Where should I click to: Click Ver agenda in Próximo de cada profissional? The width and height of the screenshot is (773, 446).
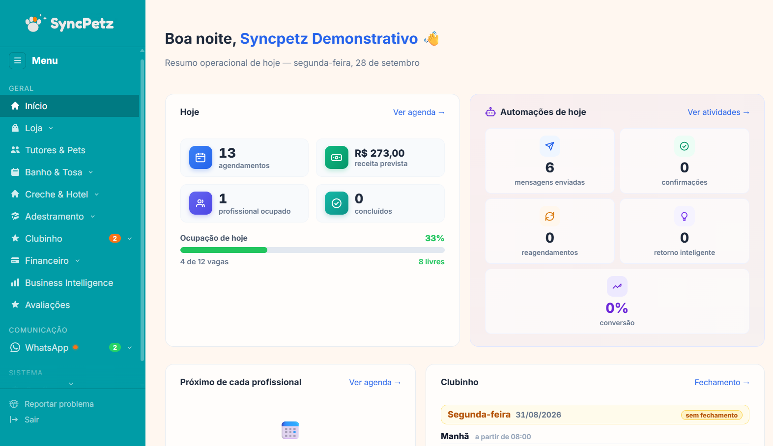(x=375, y=382)
